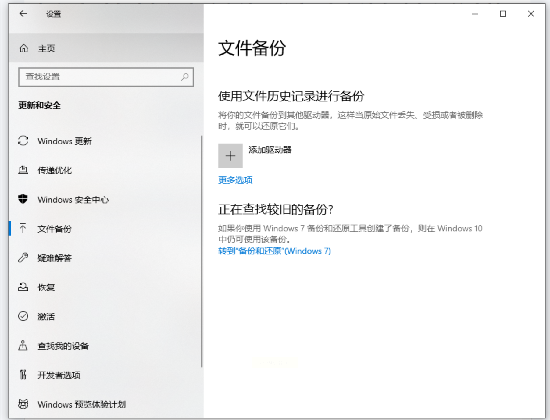Click the 使用文件历史记录进行备份 heading

click(x=291, y=96)
